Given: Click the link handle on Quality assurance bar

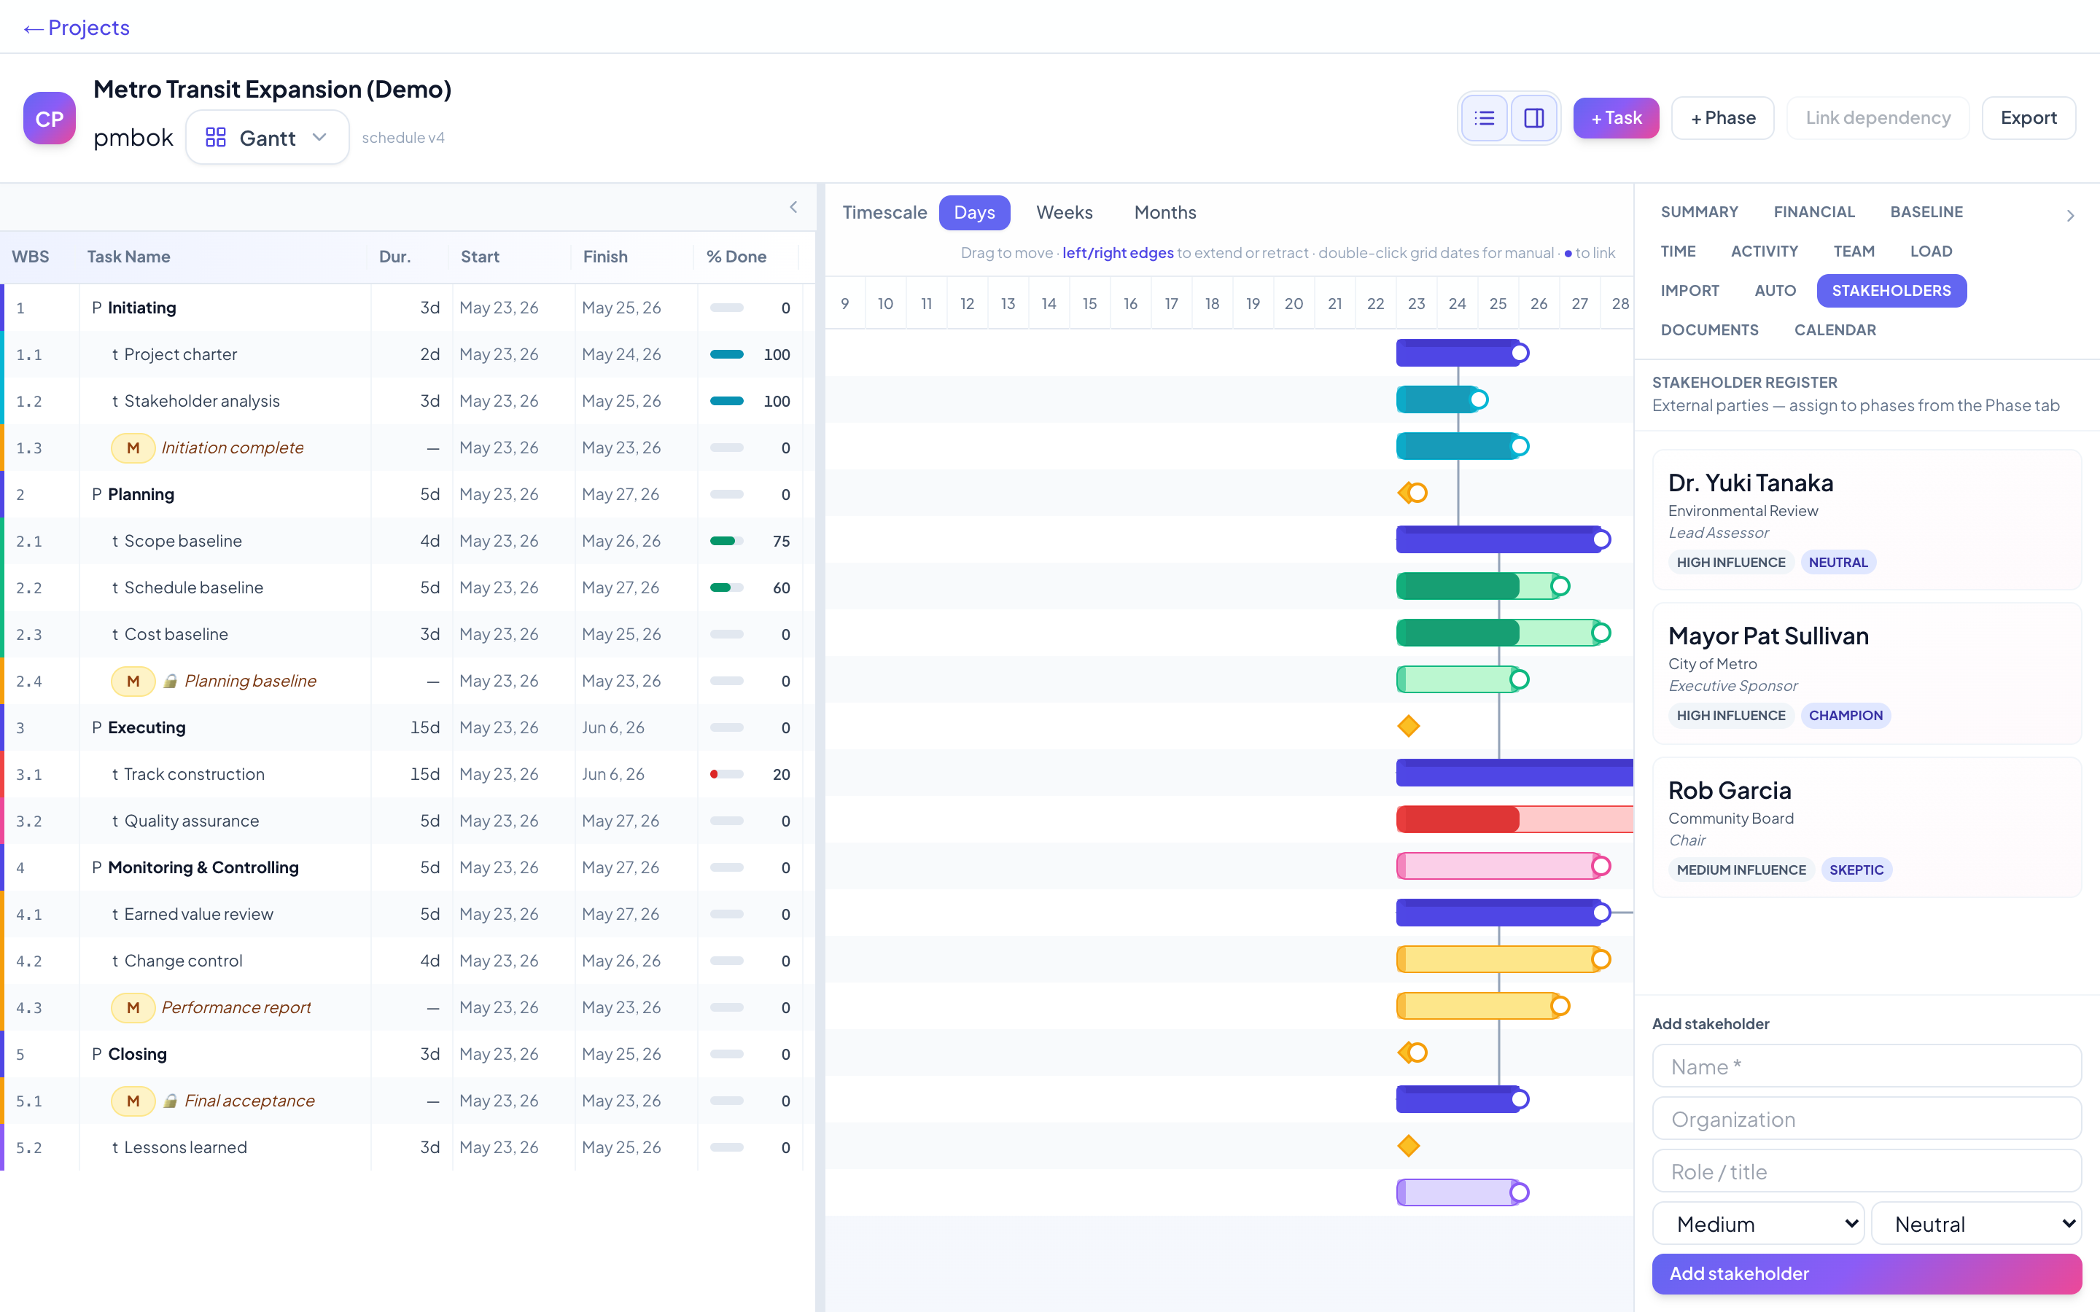Looking at the screenshot, I should 1601,866.
